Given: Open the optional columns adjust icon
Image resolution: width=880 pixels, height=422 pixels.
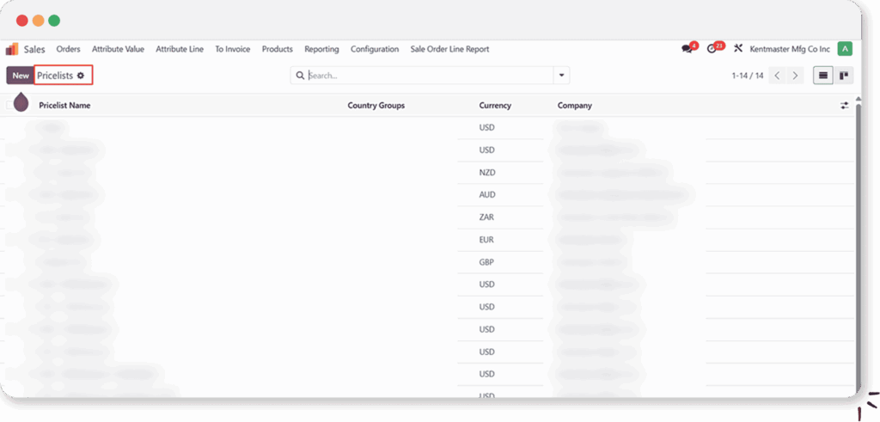Looking at the screenshot, I should click(844, 106).
